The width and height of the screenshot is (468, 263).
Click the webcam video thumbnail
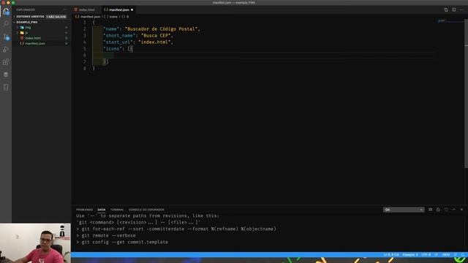35,243
